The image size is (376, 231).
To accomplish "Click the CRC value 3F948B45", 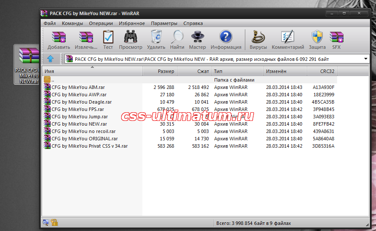I will (x=324, y=109).
